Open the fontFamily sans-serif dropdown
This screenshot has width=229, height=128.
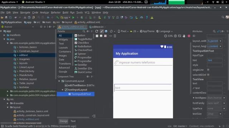pos(224,103)
